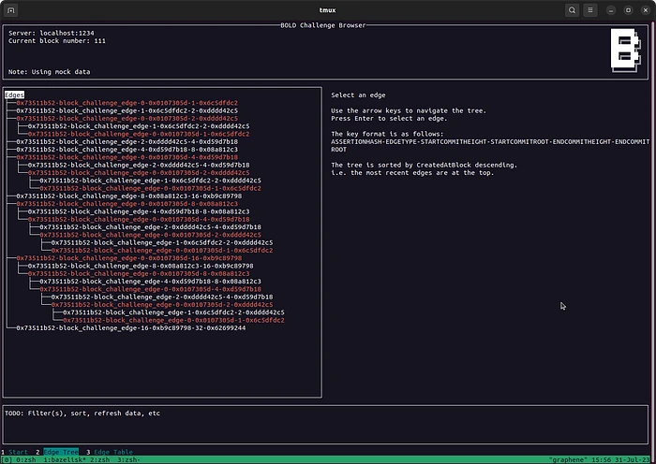Image resolution: width=656 pixels, height=464 pixels.
Task: Select the first edge under Edges root
Action: click(127, 103)
